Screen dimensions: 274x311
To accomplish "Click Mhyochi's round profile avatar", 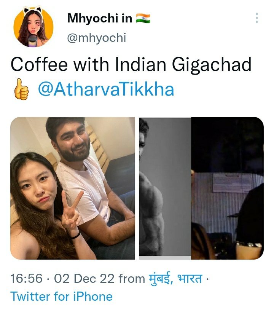I will tap(33, 26).
